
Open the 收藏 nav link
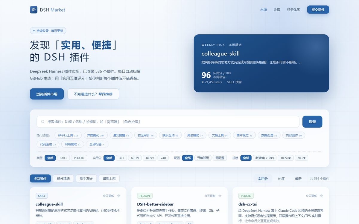[277, 10]
